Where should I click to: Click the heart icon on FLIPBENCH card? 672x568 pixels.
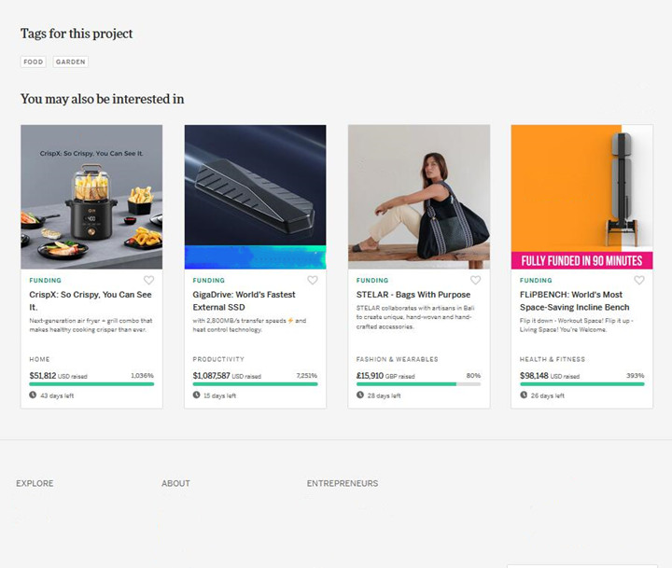(639, 280)
